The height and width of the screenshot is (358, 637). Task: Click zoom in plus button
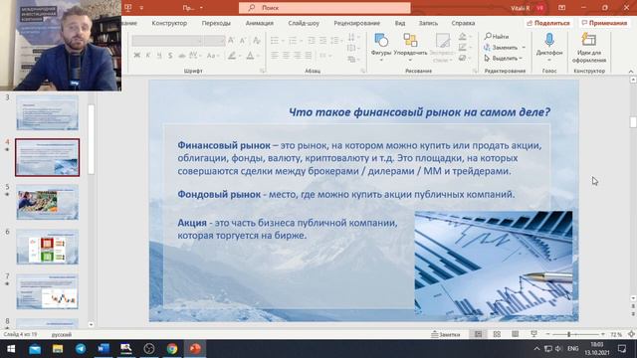pyautogui.click(x=603, y=334)
